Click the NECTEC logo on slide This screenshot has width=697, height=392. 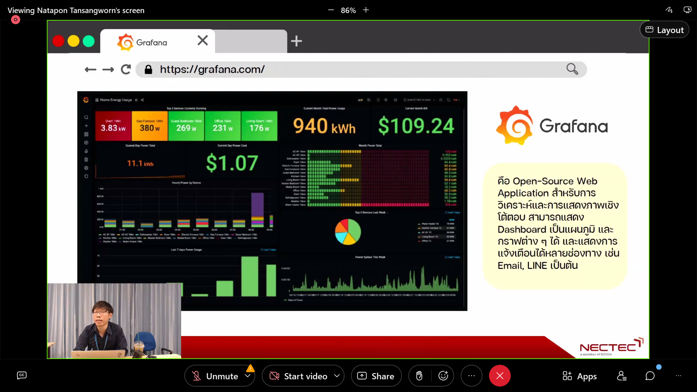(x=611, y=347)
